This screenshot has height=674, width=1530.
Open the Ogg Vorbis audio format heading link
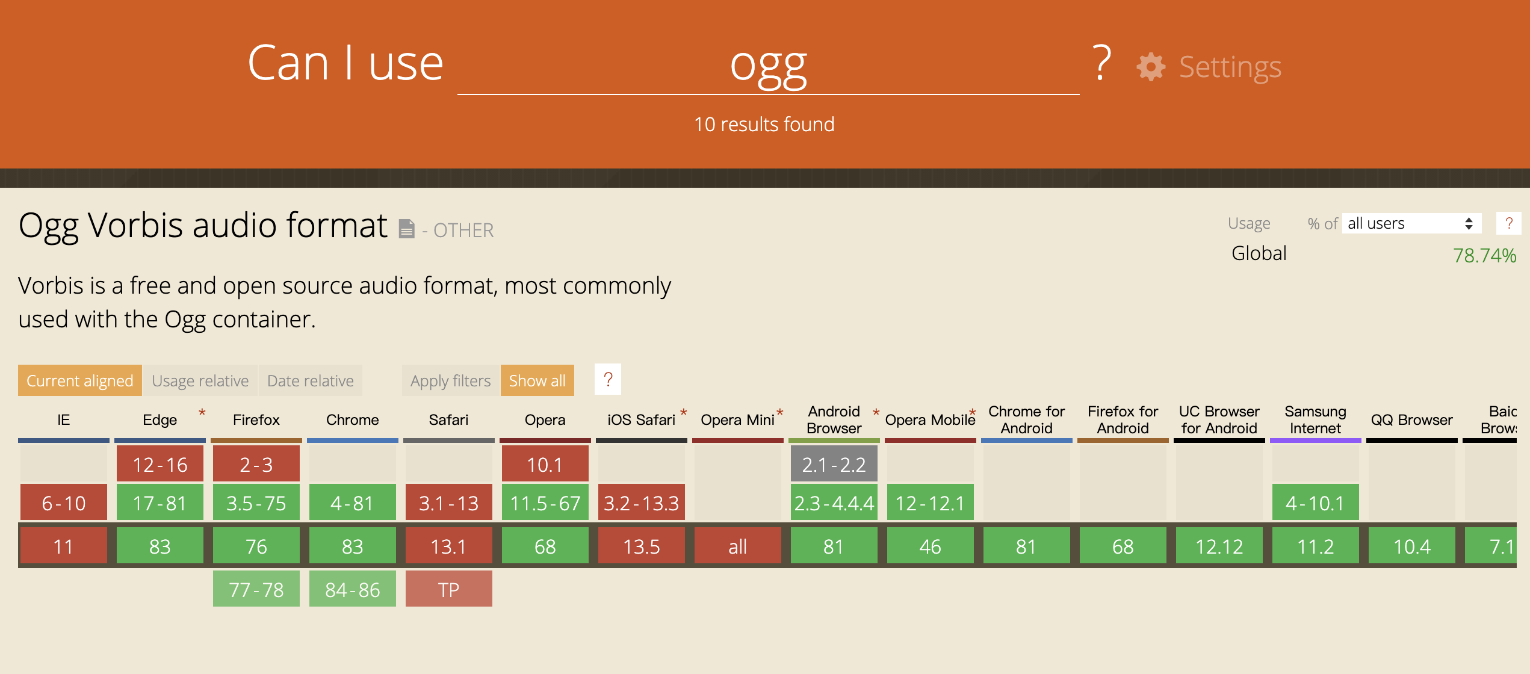pos(203,226)
